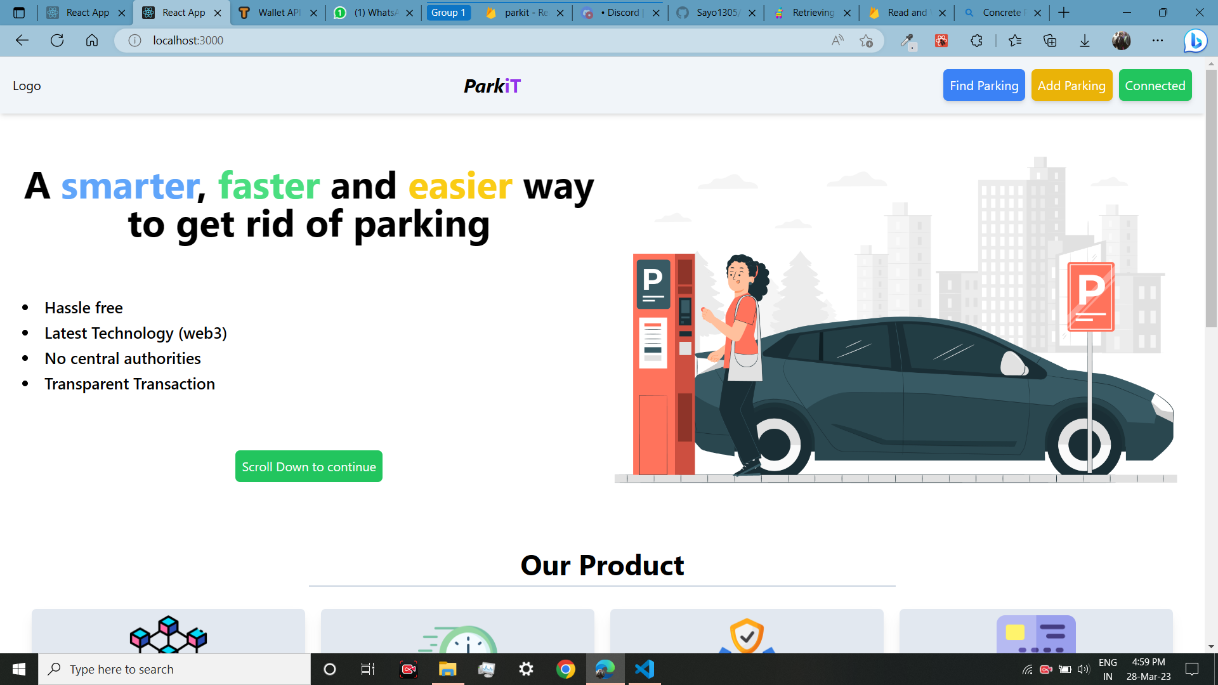1218x685 pixels.
Task: Switch to the Wallet API tab
Action: (x=277, y=13)
